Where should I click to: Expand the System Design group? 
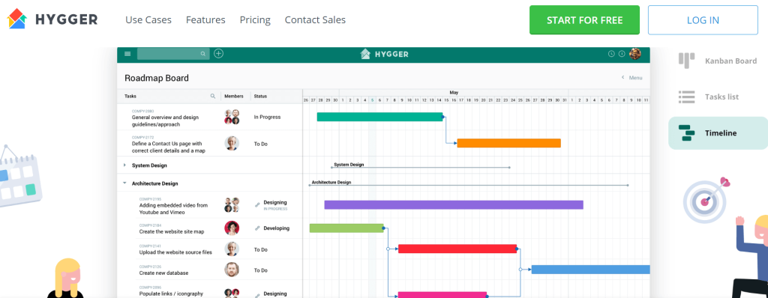tap(125, 165)
